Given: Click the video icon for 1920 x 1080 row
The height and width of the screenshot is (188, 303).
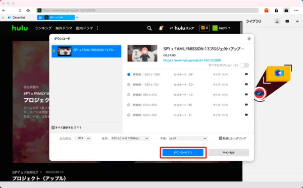Looking at the screenshot, I should pos(246,74).
